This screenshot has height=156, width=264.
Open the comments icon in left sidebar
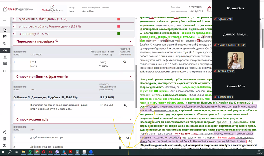[x=5, y=64]
